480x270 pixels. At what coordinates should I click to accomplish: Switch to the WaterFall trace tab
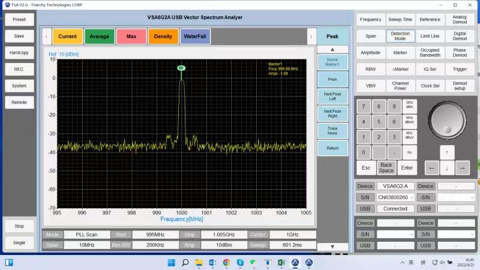point(195,37)
